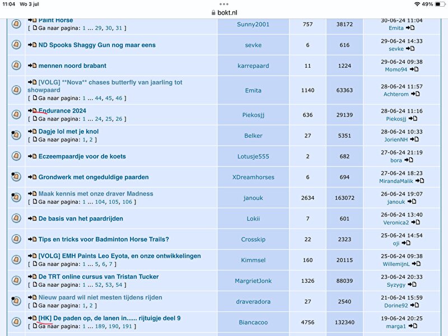Open last post icon next to JorienNH
Viewport: 448px width, 336px height.
(x=414, y=139)
